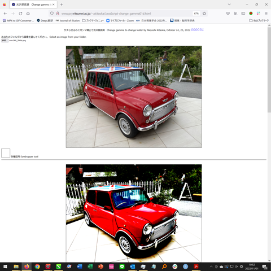Image resolution: width=271 pixels, height=271 pixels.
Task: Expand the Other Bookmarks folder
Action: click(259, 20)
